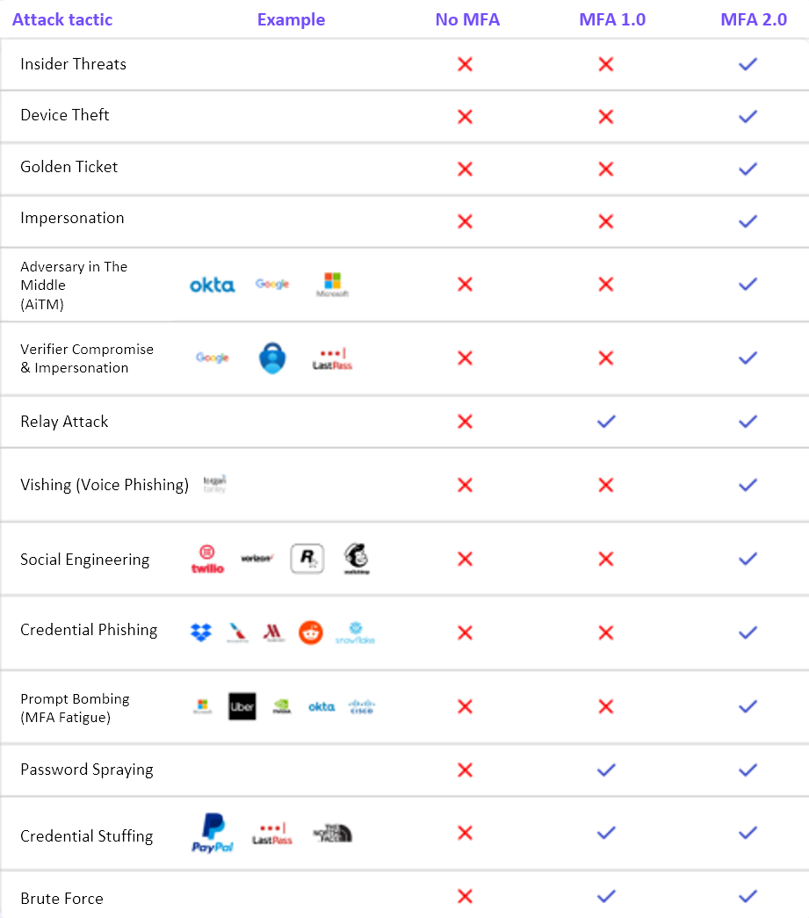
Task: Click the PayPal logo in Credential Stuffing
Action: click(x=212, y=833)
